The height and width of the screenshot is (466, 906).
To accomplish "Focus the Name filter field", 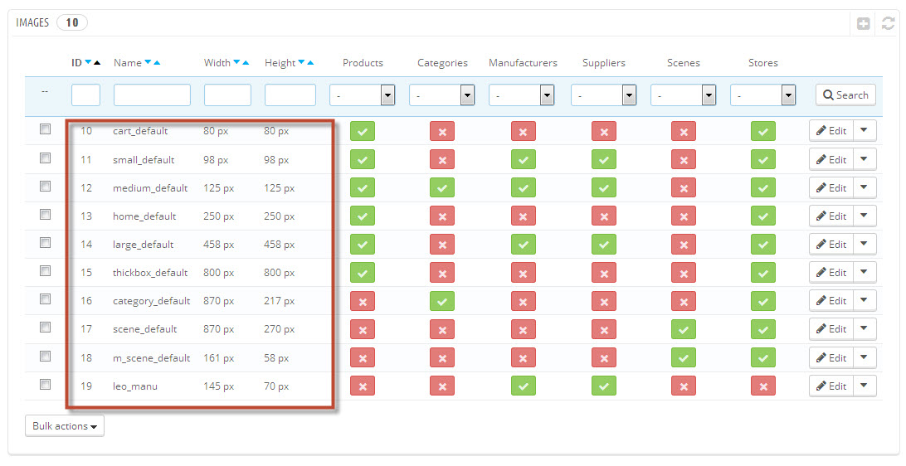I will (152, 95).
